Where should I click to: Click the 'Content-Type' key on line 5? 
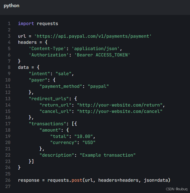coord(47,49)
